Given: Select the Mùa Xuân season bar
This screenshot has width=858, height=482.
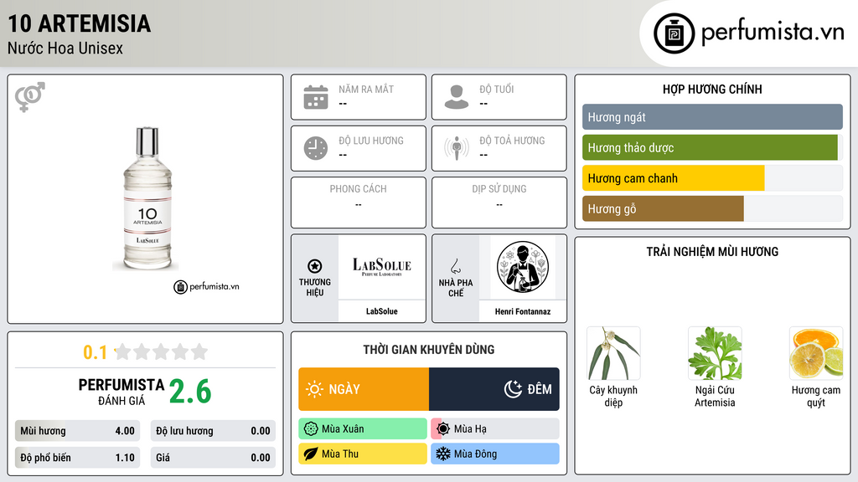Looking at the screenshot, I should point(363,429).
